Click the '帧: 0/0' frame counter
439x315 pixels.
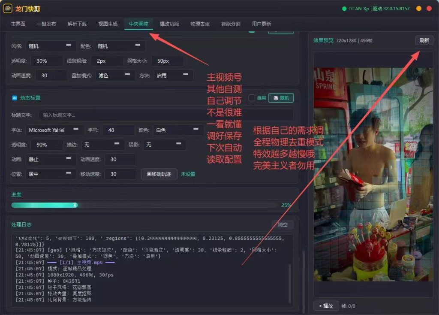tap(348, 306)
